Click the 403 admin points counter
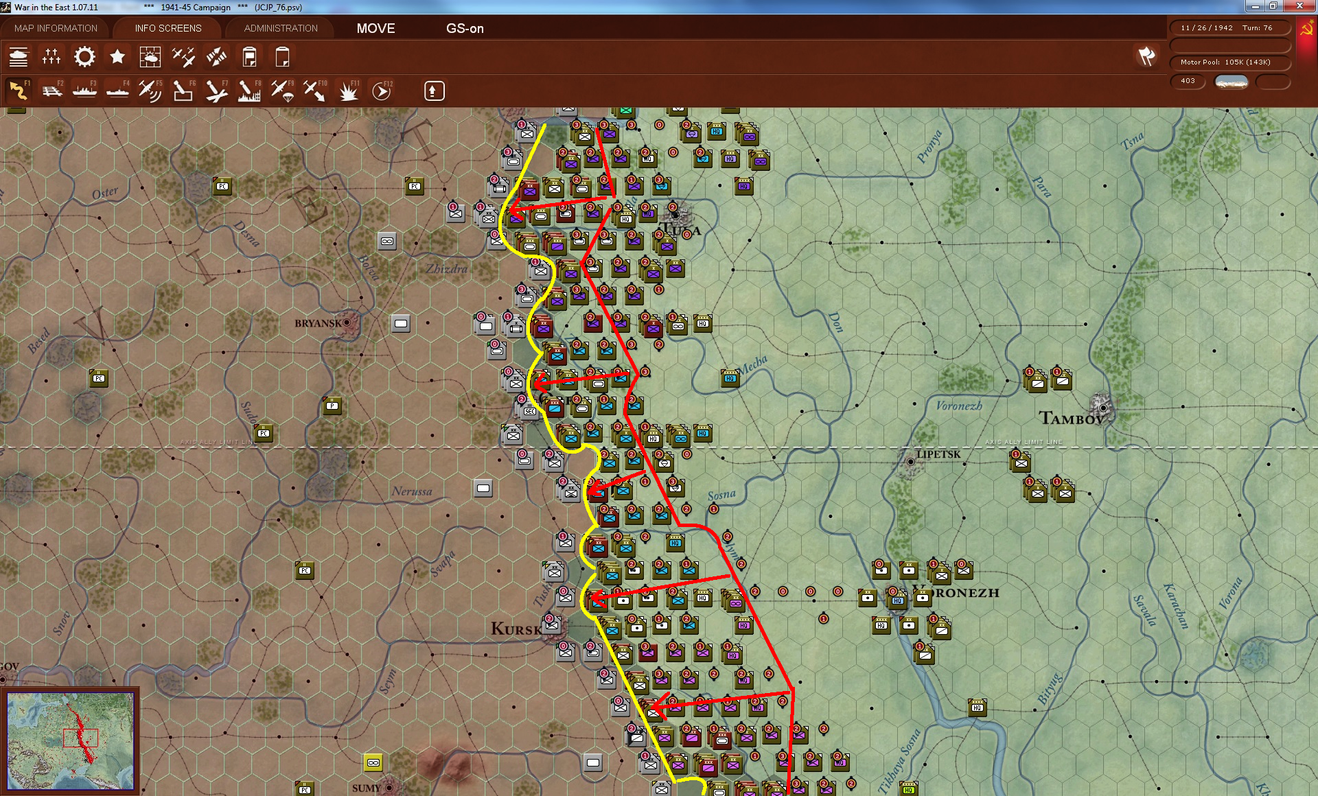1318x796 pixels. click(x=1188, y=81)
